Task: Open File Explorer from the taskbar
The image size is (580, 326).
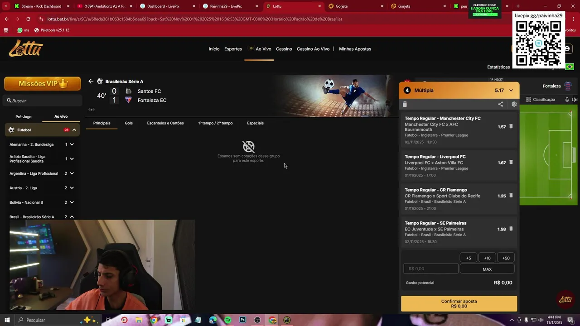Action: 139,320
